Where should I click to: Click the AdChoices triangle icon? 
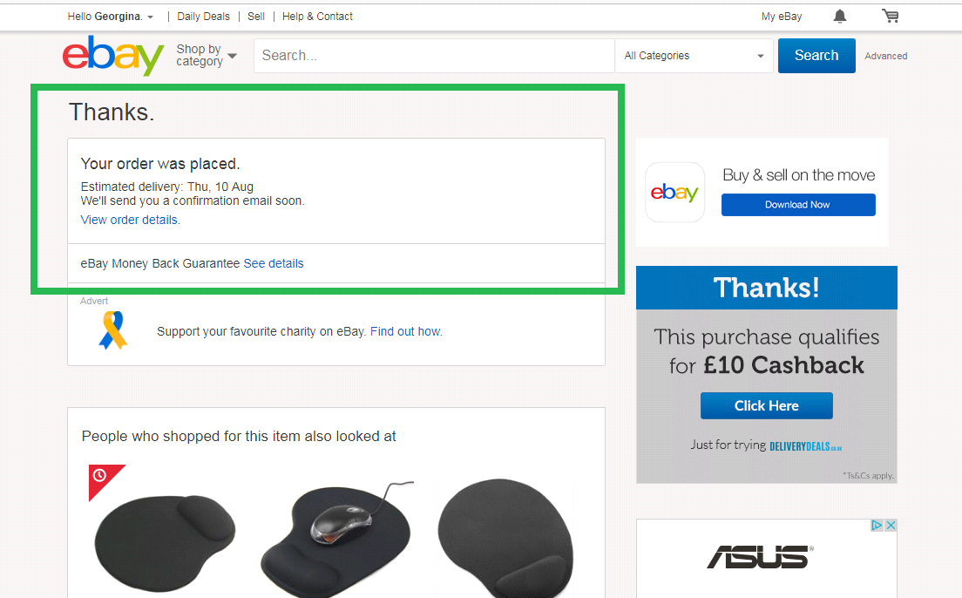878,526
